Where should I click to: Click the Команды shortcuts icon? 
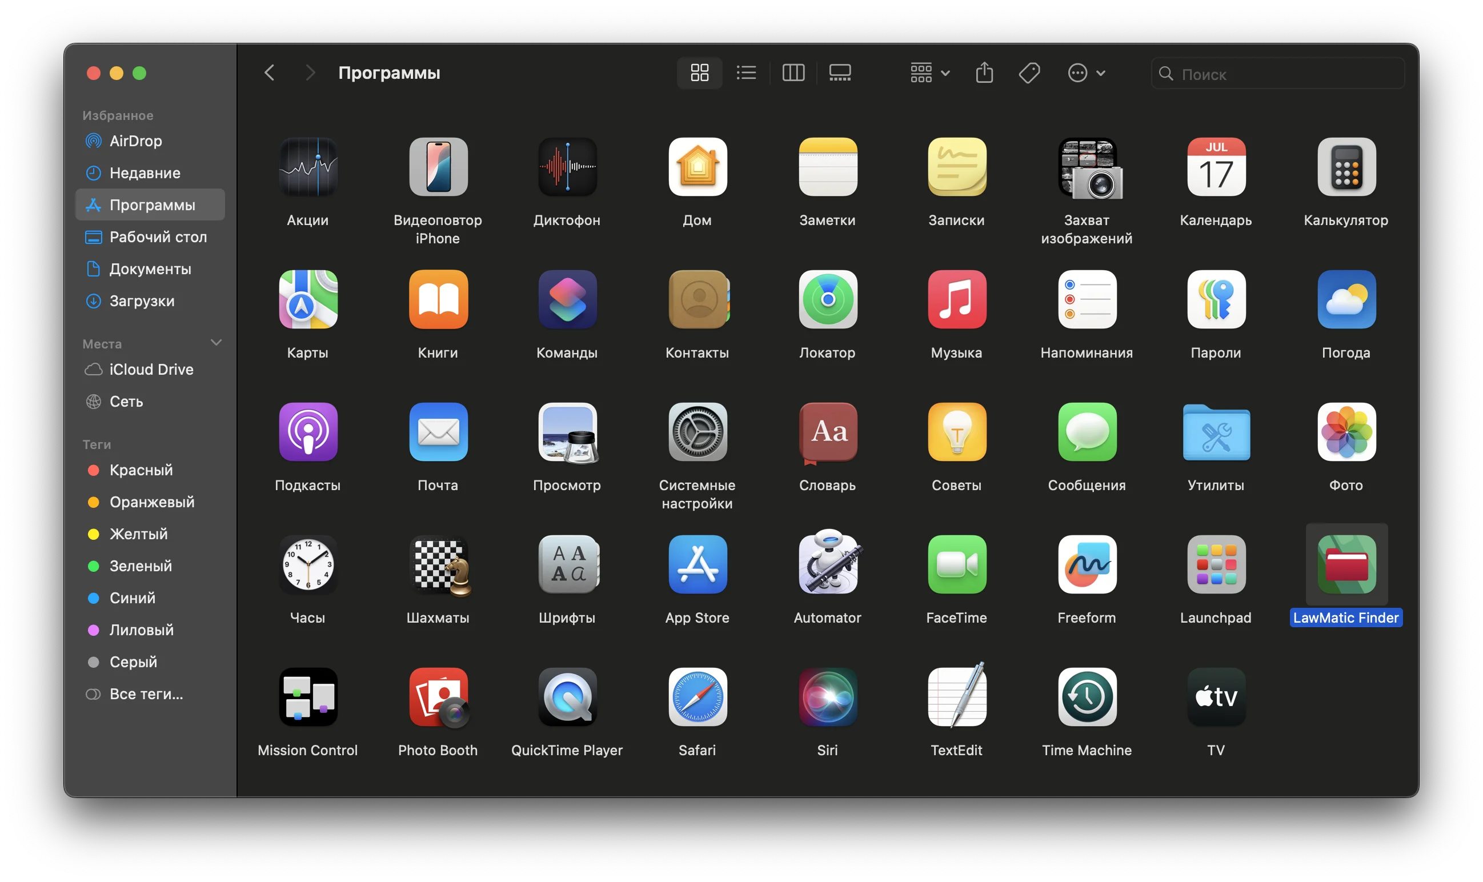coord(568,299)
